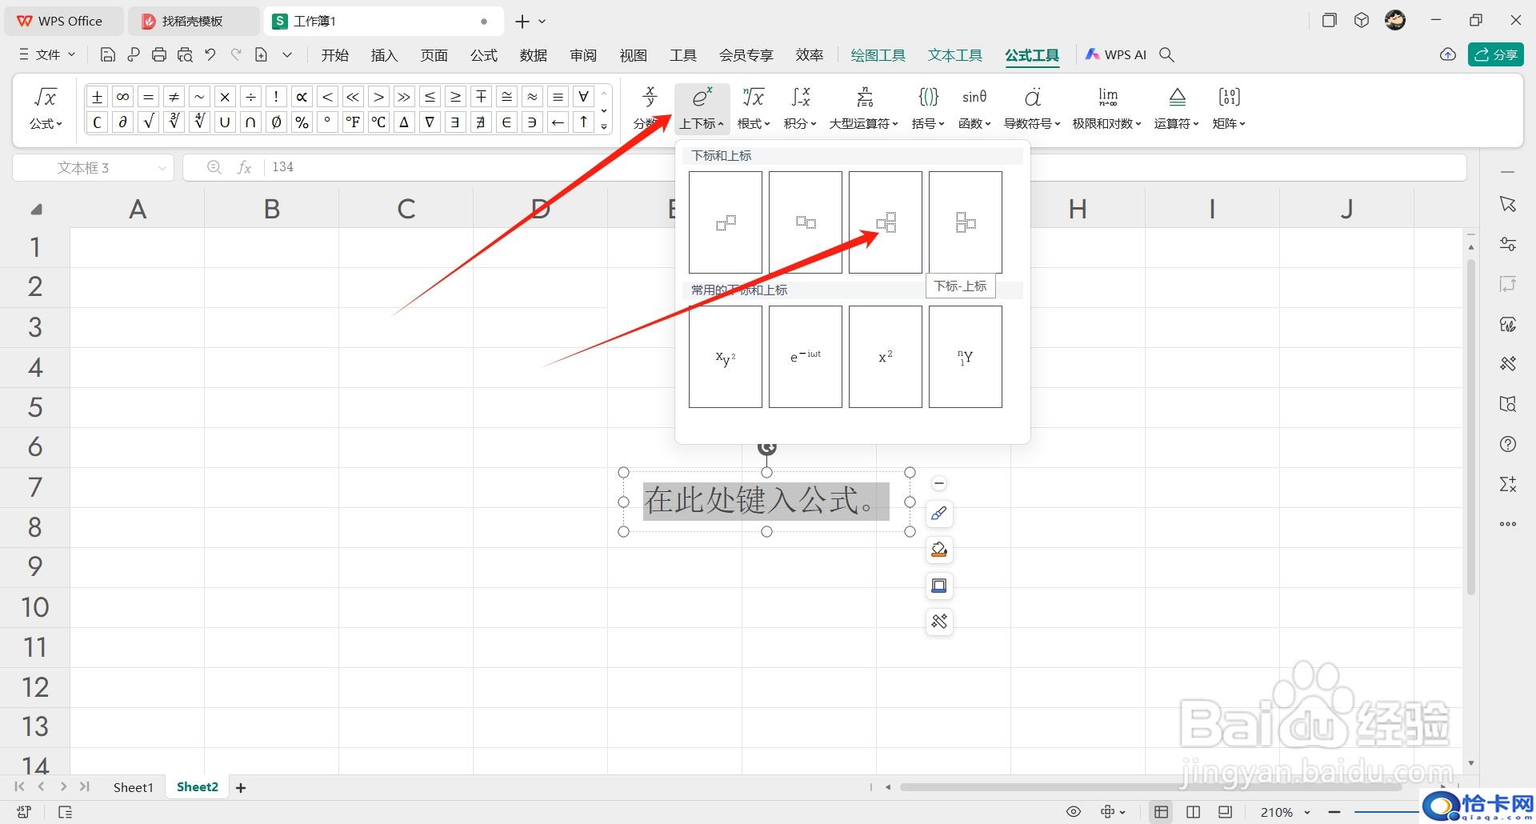The image size is (1536, 824).
Task: Open the 极限和对数 dropdown
Action: click(x=1107, y=109)
